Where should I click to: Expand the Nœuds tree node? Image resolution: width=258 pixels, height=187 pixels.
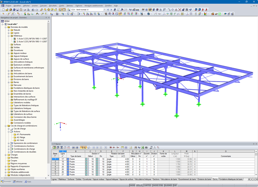[9, 30]
